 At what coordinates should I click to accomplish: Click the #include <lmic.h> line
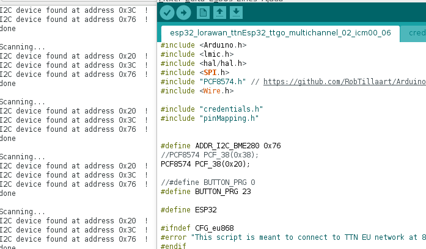197,54
